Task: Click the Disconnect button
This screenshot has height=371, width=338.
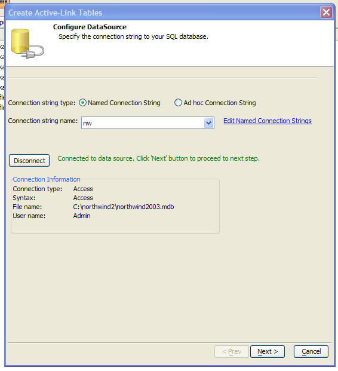Action: tap(29, 161)
